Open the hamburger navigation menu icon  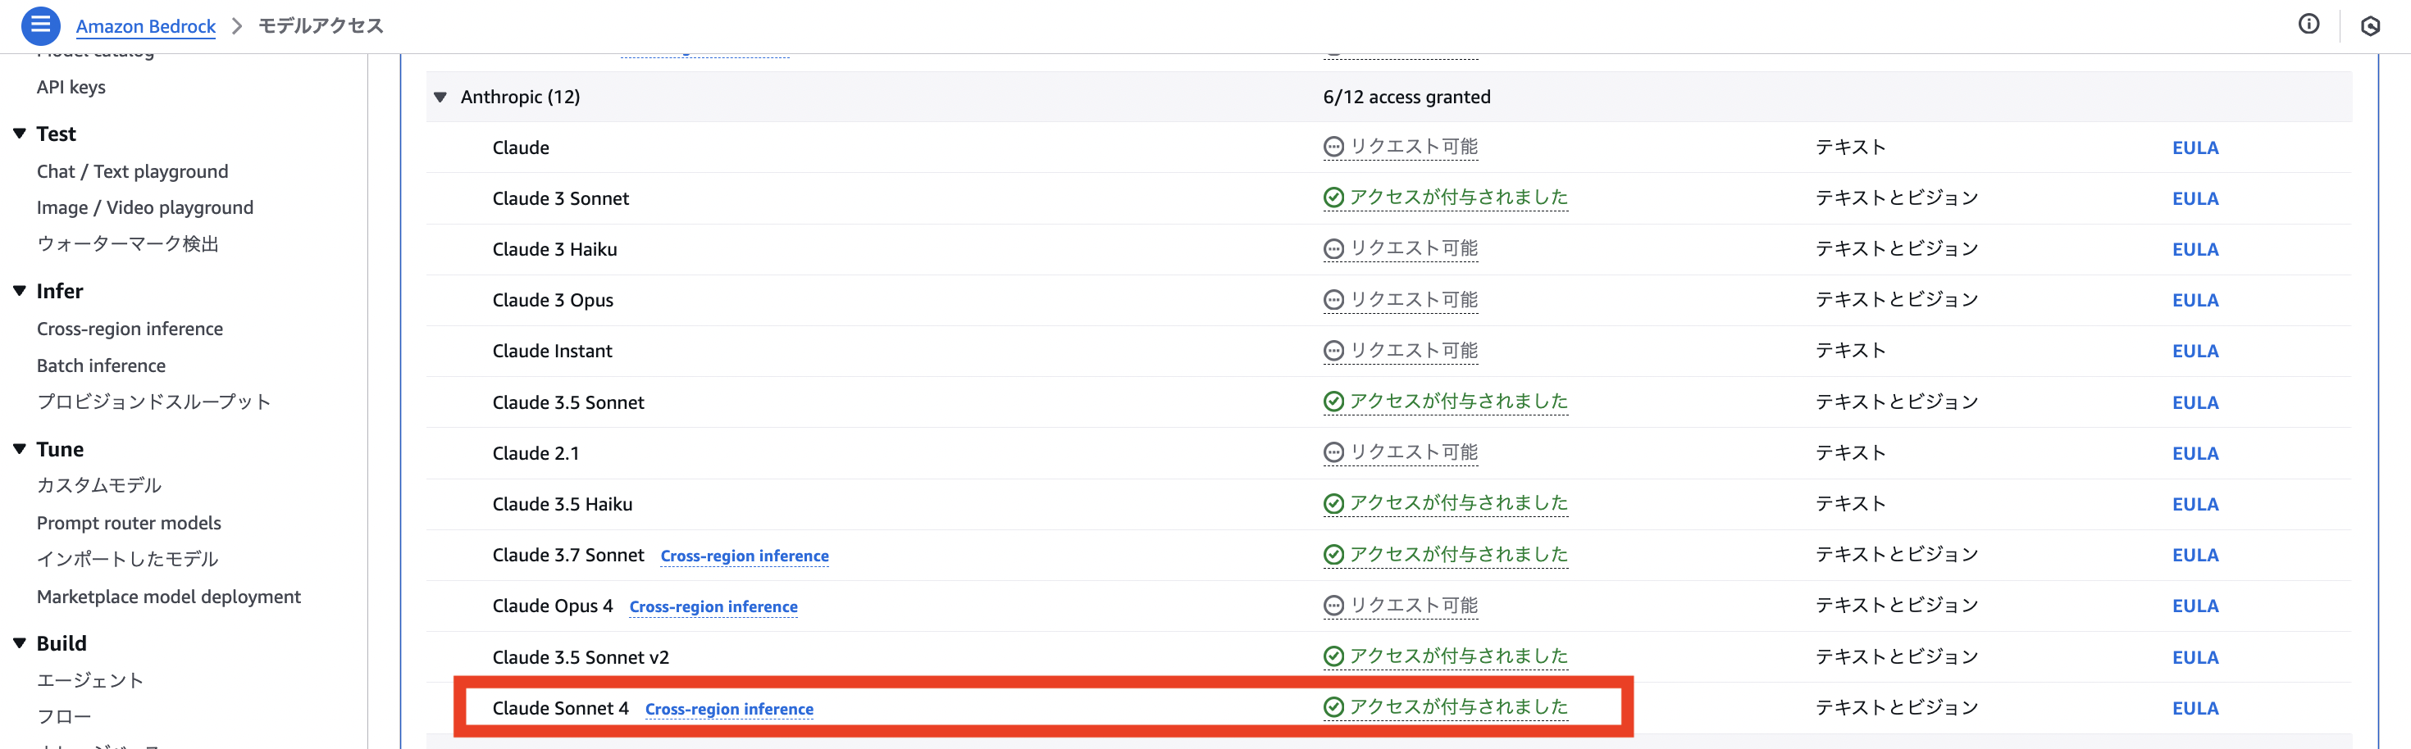coord(40,25)
